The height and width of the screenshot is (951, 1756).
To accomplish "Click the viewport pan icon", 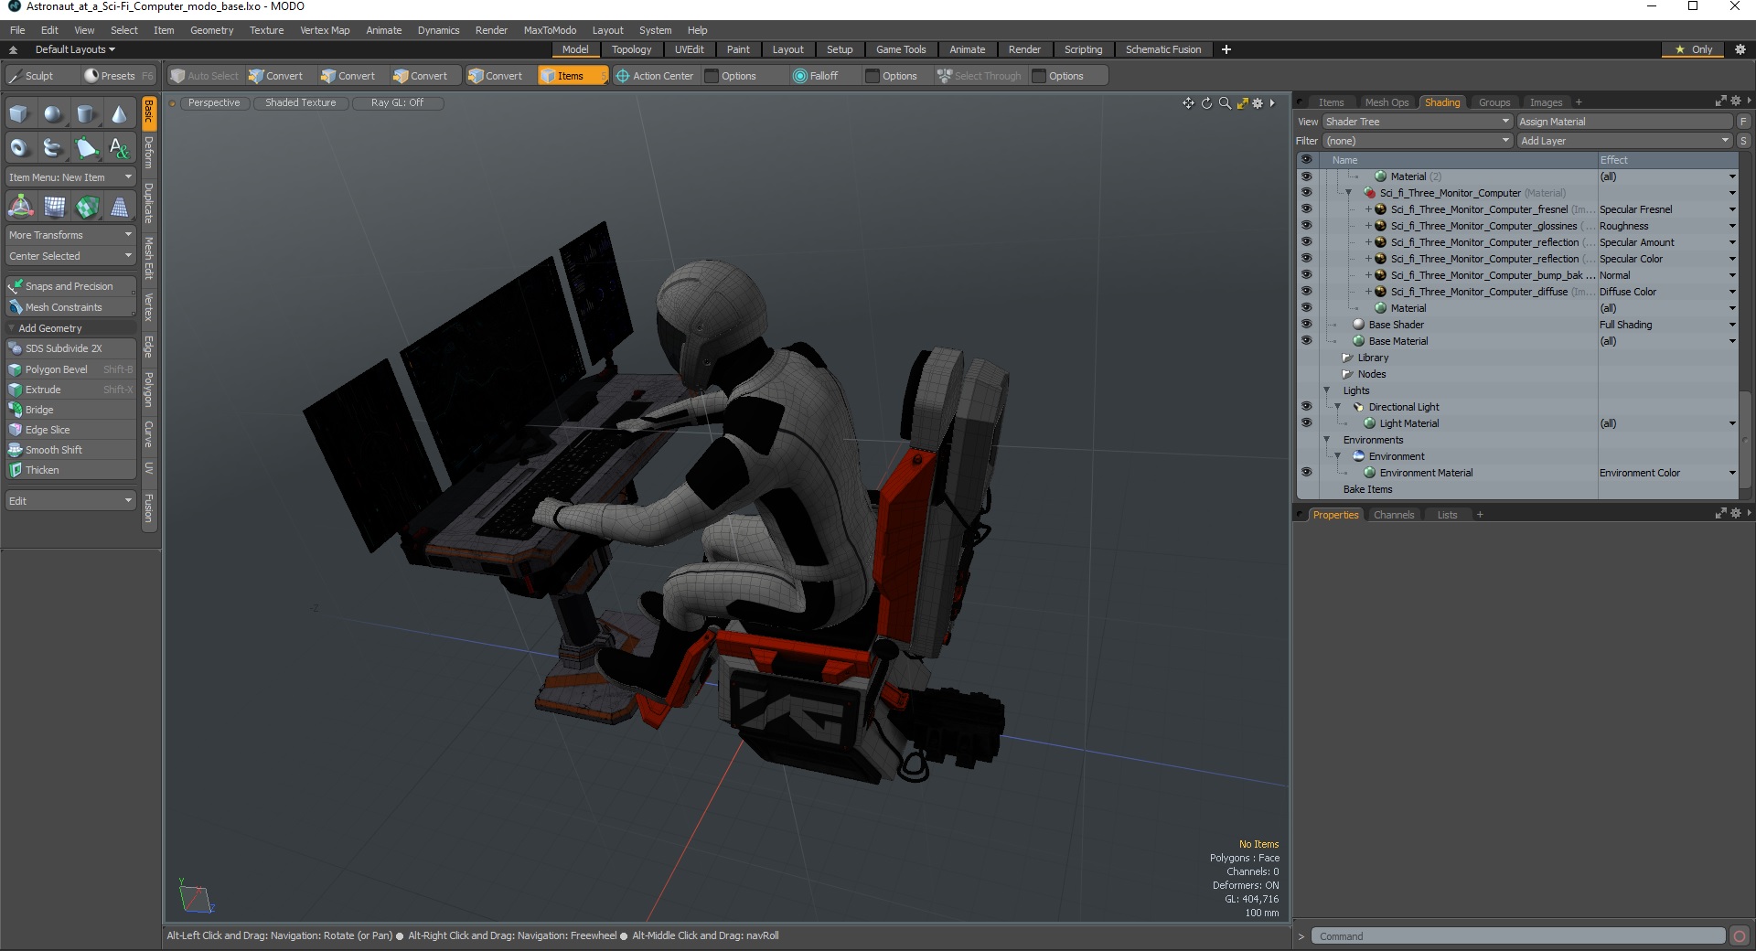I will coord(1188,103).
